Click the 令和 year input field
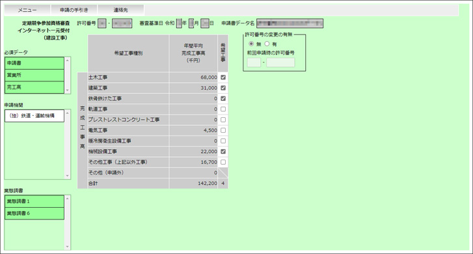The width and height of the screenshot is (473, 254). tap(179, 23)
